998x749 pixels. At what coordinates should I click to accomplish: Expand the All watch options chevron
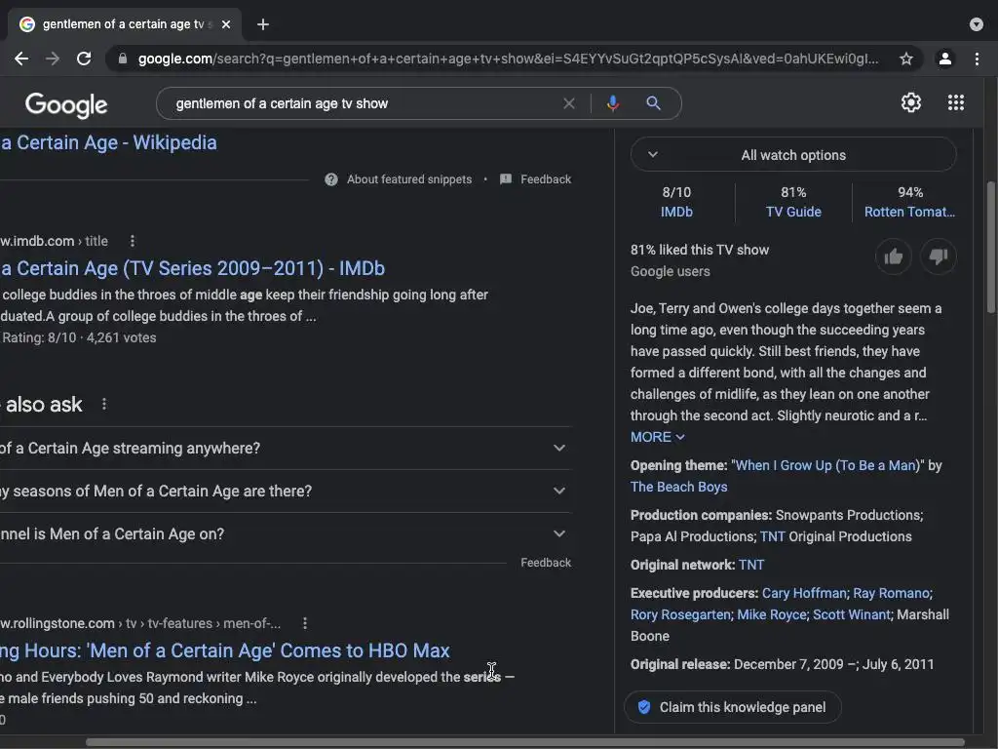coord(652,154)
